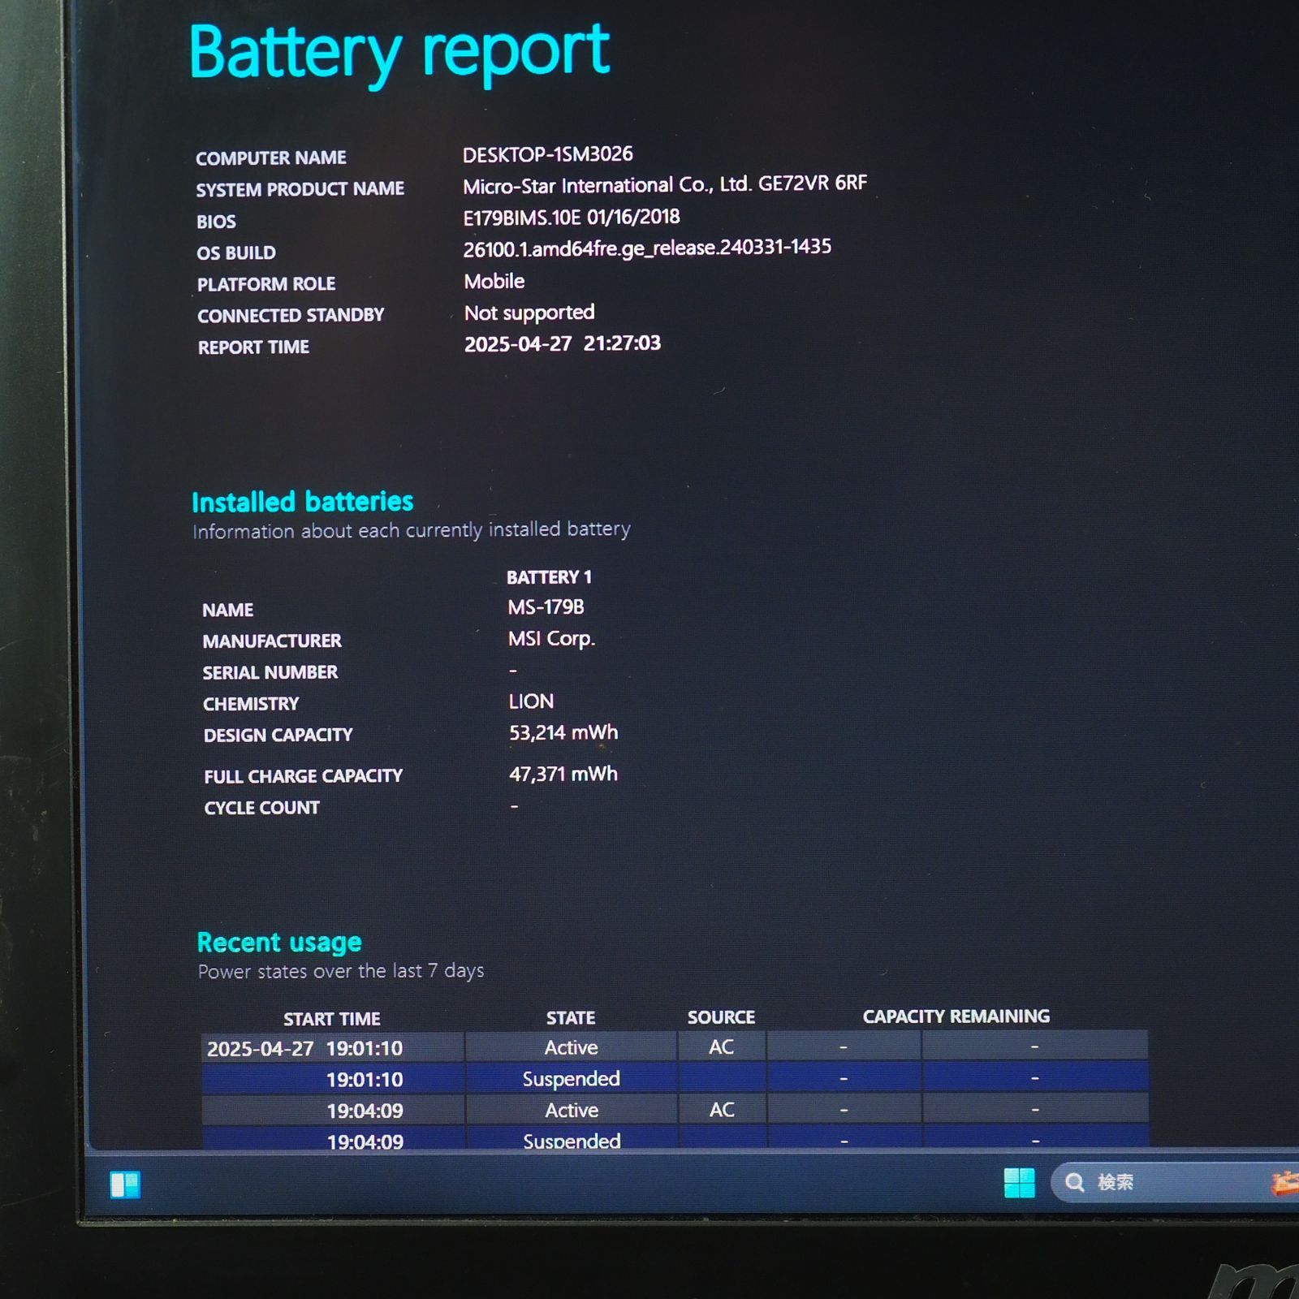Click the "DESIGN CAPACITY" label
1299x1299 pixels.
coord(278,736)
